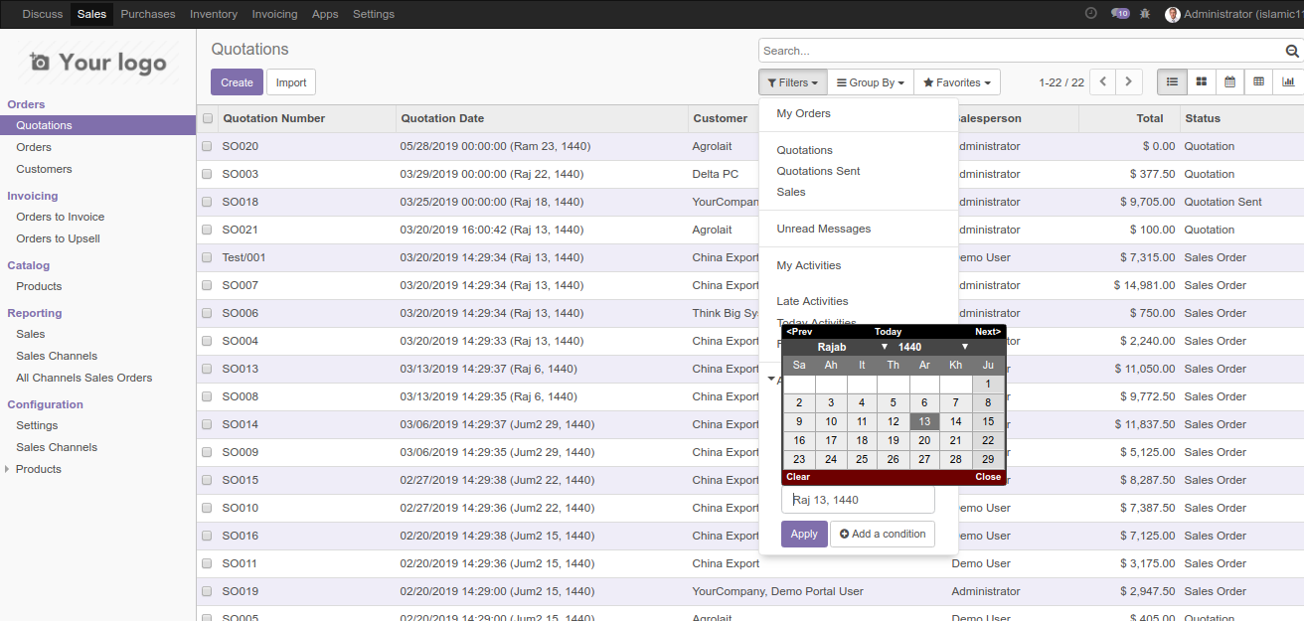The width and height of the screenshot is (1304, 621).
Task: Open the 1440 year dropdown in calendar
Action: [931, 347]
